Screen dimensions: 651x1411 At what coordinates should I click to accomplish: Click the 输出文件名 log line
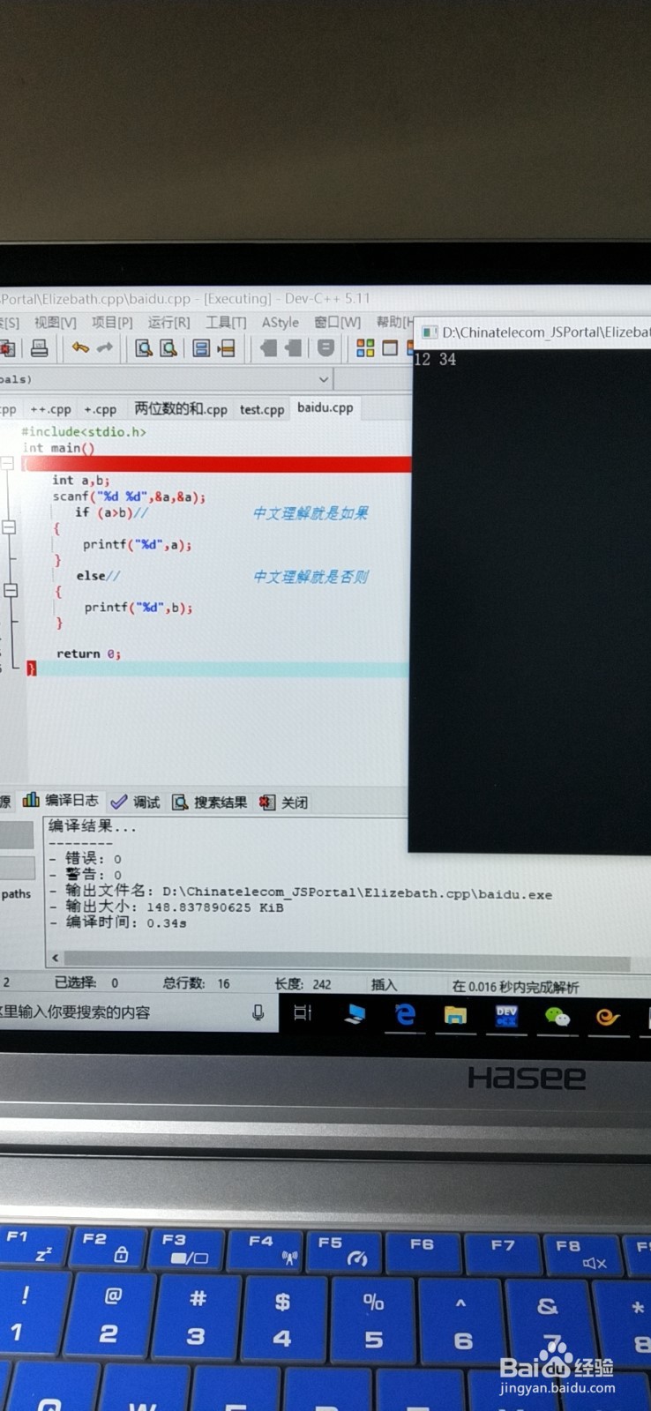click(301, 892)
